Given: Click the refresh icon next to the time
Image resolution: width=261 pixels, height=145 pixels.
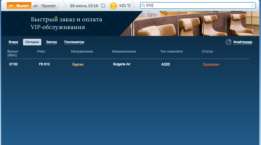Looking at the screenshot, I should coord(103,6).
